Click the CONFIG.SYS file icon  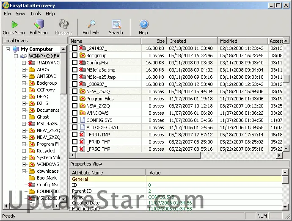pyautogui.click(x=83, y=120)
